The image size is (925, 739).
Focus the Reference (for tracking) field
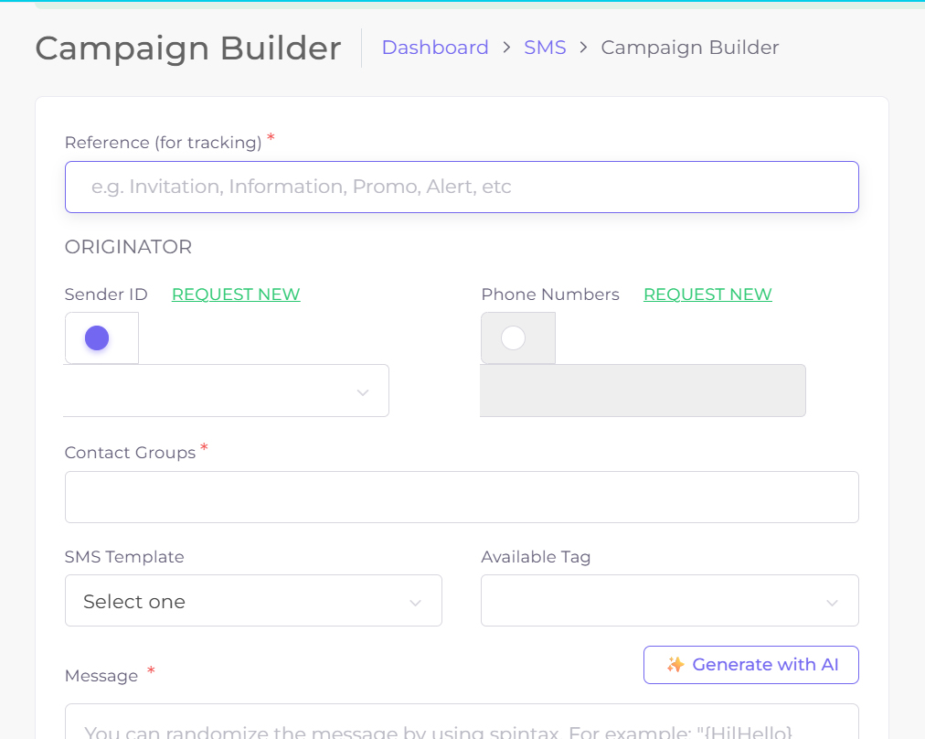point(462,187)
